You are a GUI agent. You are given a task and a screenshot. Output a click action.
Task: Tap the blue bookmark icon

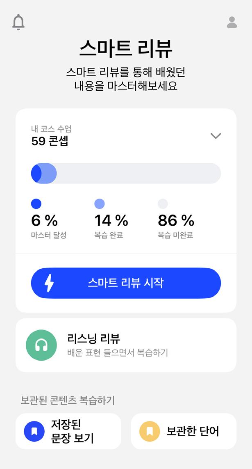point(34,431)
